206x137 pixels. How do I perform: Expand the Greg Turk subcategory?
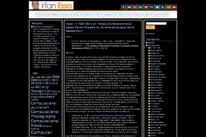click(149, 120)
